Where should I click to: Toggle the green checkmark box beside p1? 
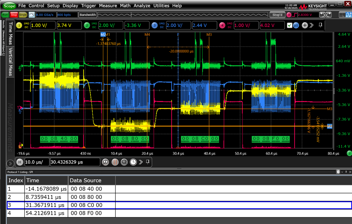tap(290, 25)
